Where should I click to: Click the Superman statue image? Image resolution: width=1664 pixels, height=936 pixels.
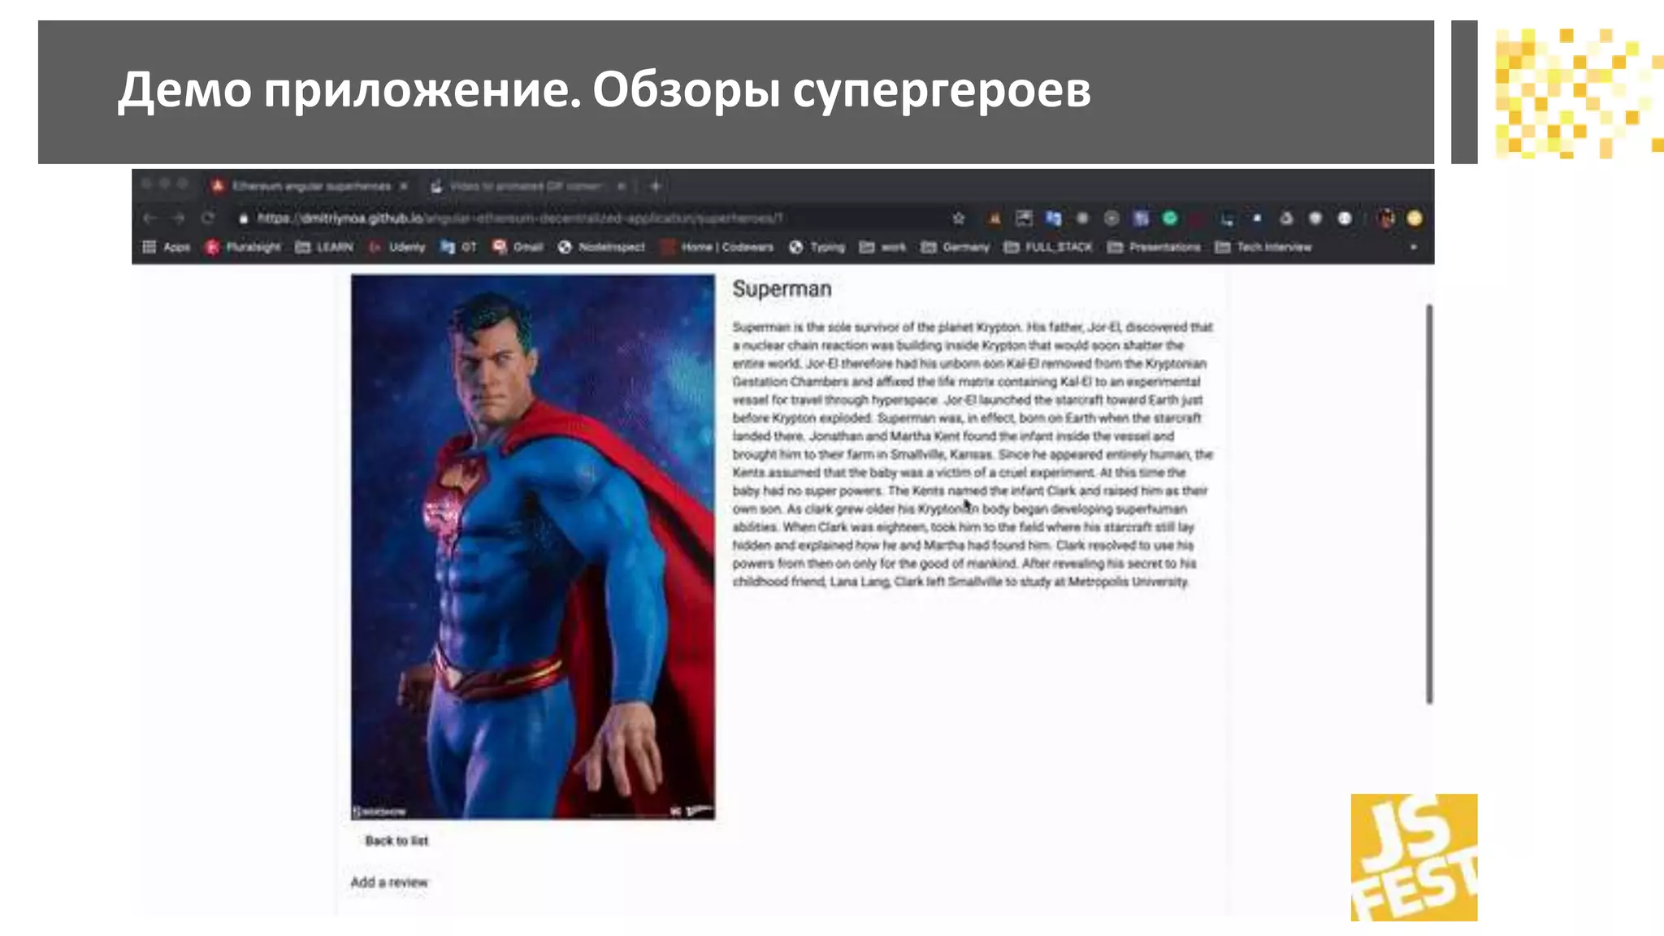click(x=533, y=547)
